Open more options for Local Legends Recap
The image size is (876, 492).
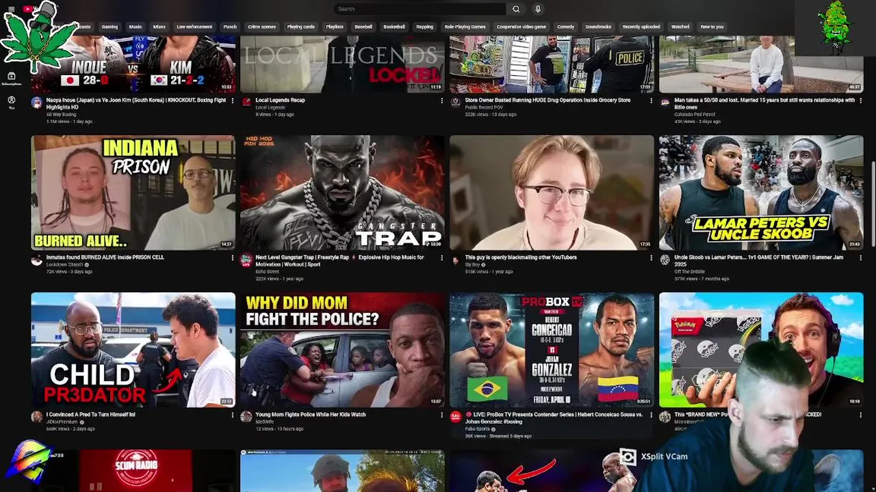[x=441, y=100]
